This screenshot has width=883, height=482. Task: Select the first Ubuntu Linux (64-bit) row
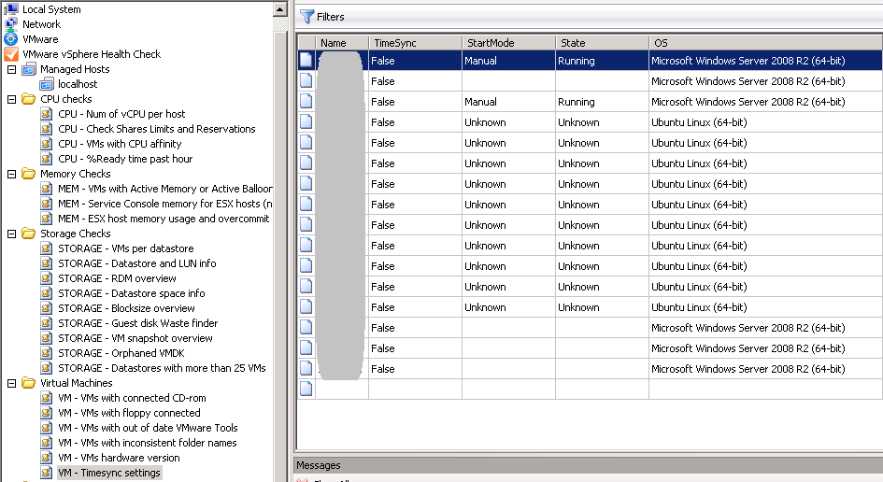[698, 122]
